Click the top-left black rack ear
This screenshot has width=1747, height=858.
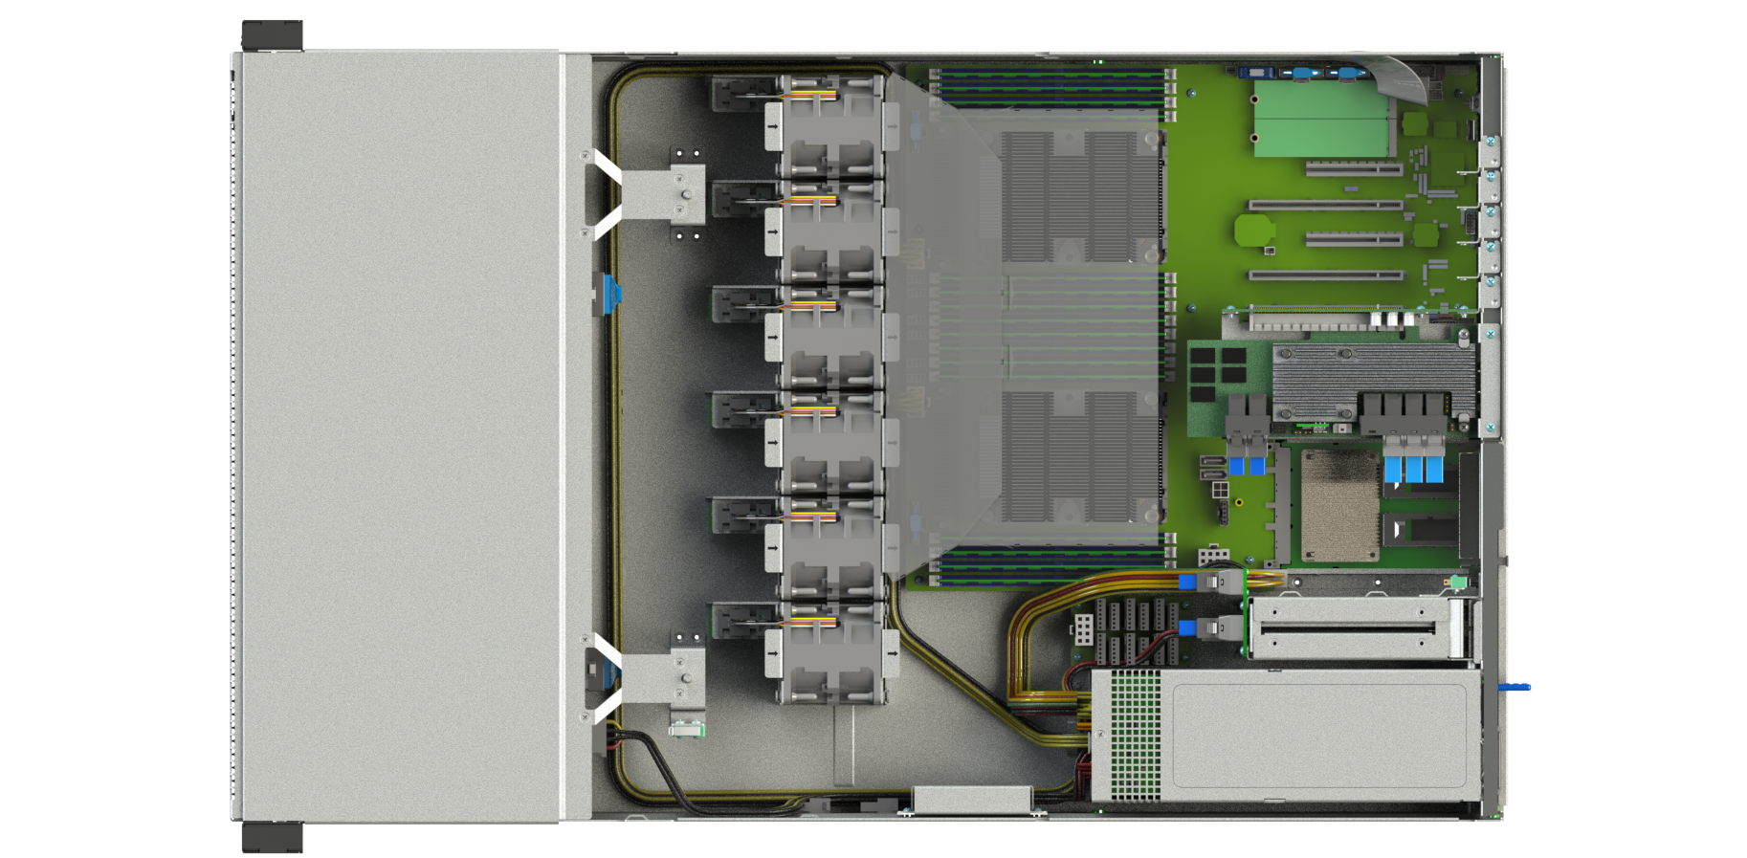[x=272, y=35]
